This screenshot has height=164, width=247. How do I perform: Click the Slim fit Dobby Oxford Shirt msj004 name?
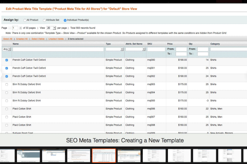pos(27,92)
